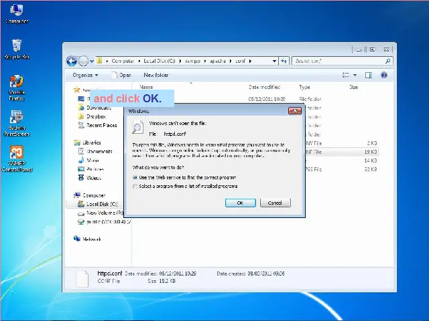Open the Documents library
Screen dimensions: 429x321
pyautogui.click(x=95, y=151)
